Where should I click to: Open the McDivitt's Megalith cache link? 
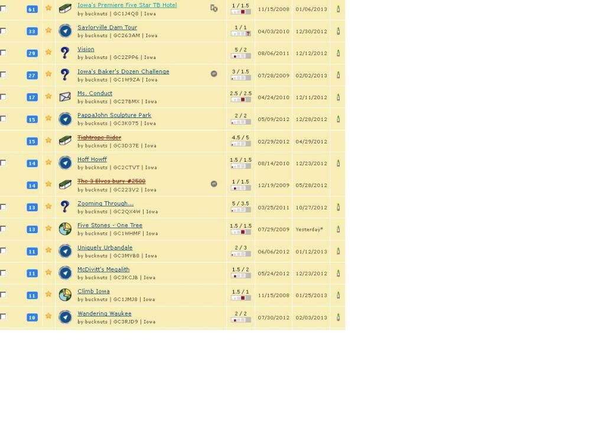103,269
